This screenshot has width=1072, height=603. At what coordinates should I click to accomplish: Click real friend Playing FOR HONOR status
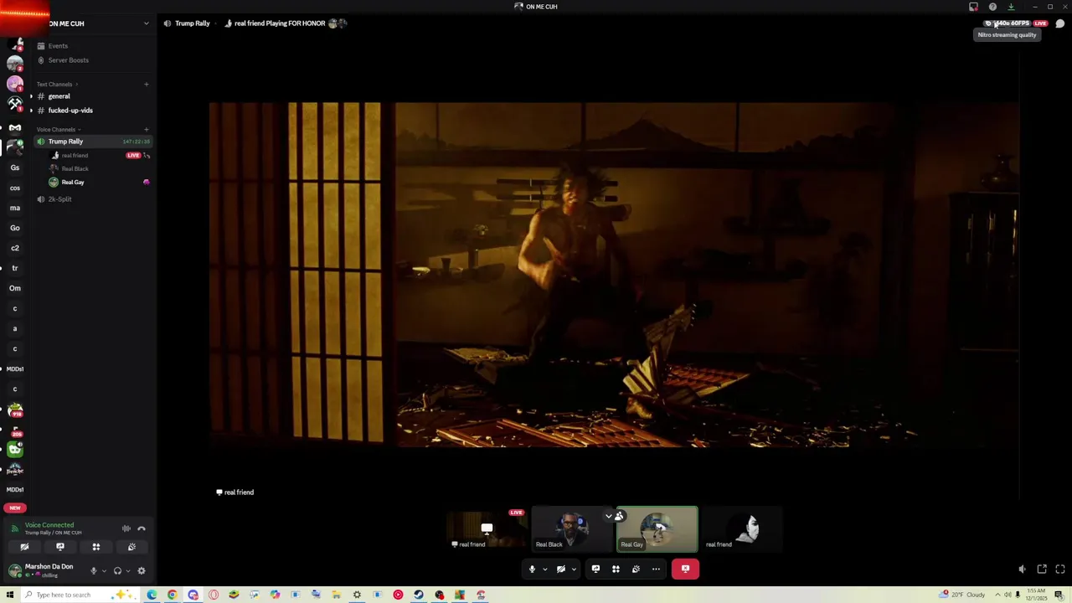tap(280, 23)
